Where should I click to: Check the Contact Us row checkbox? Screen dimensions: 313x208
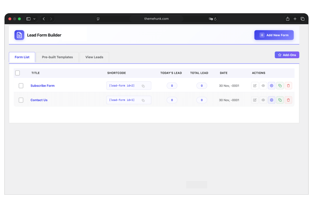(21, 100)
